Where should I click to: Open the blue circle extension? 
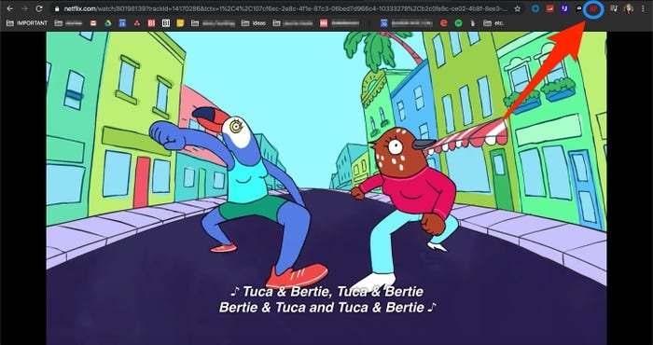[x=535, y=8]
